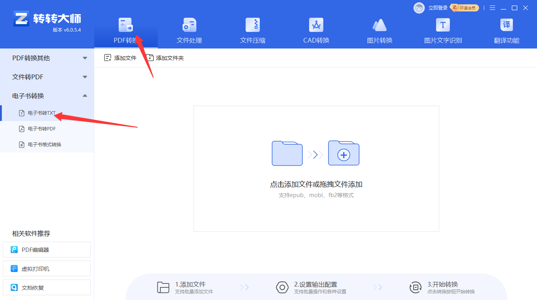Image resolution: width=537 pixels, height=300 pixels.
Task: Open the 虚拟打印机 recommendation button
Action: [47, 268]
